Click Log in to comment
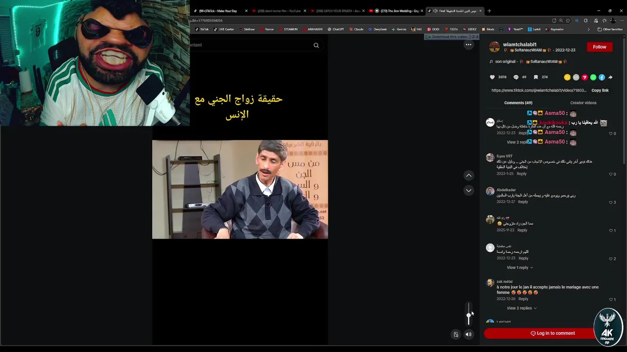 tap(553, 333)
